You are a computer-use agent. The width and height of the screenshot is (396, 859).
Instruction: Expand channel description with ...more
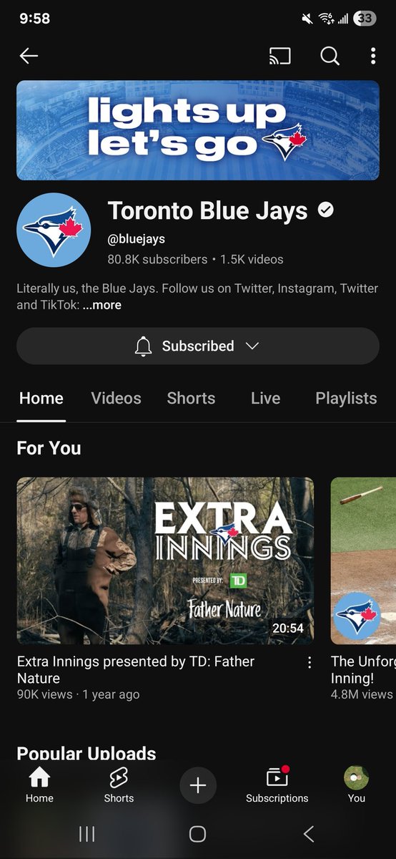tap(102, 305)
